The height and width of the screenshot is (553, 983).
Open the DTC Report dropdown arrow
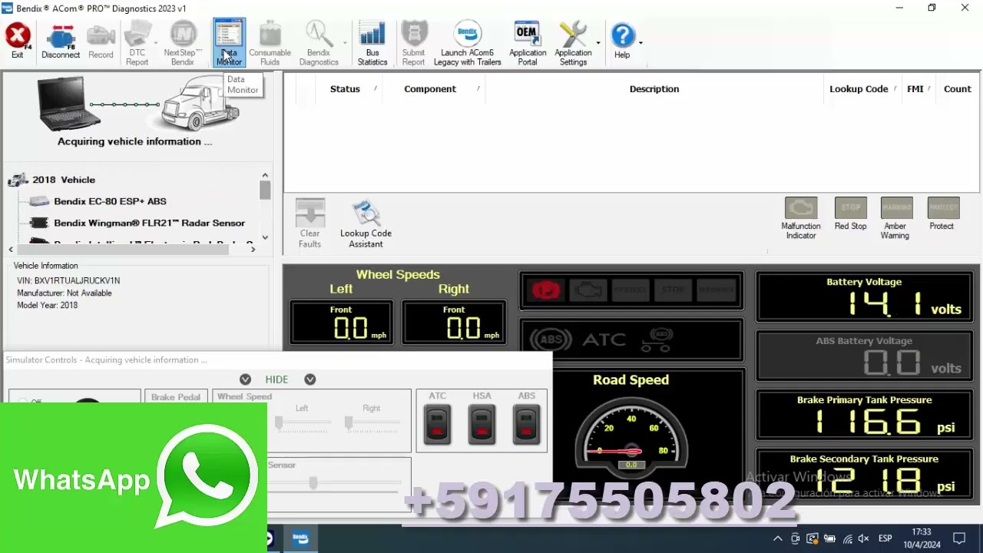(156, 43)
